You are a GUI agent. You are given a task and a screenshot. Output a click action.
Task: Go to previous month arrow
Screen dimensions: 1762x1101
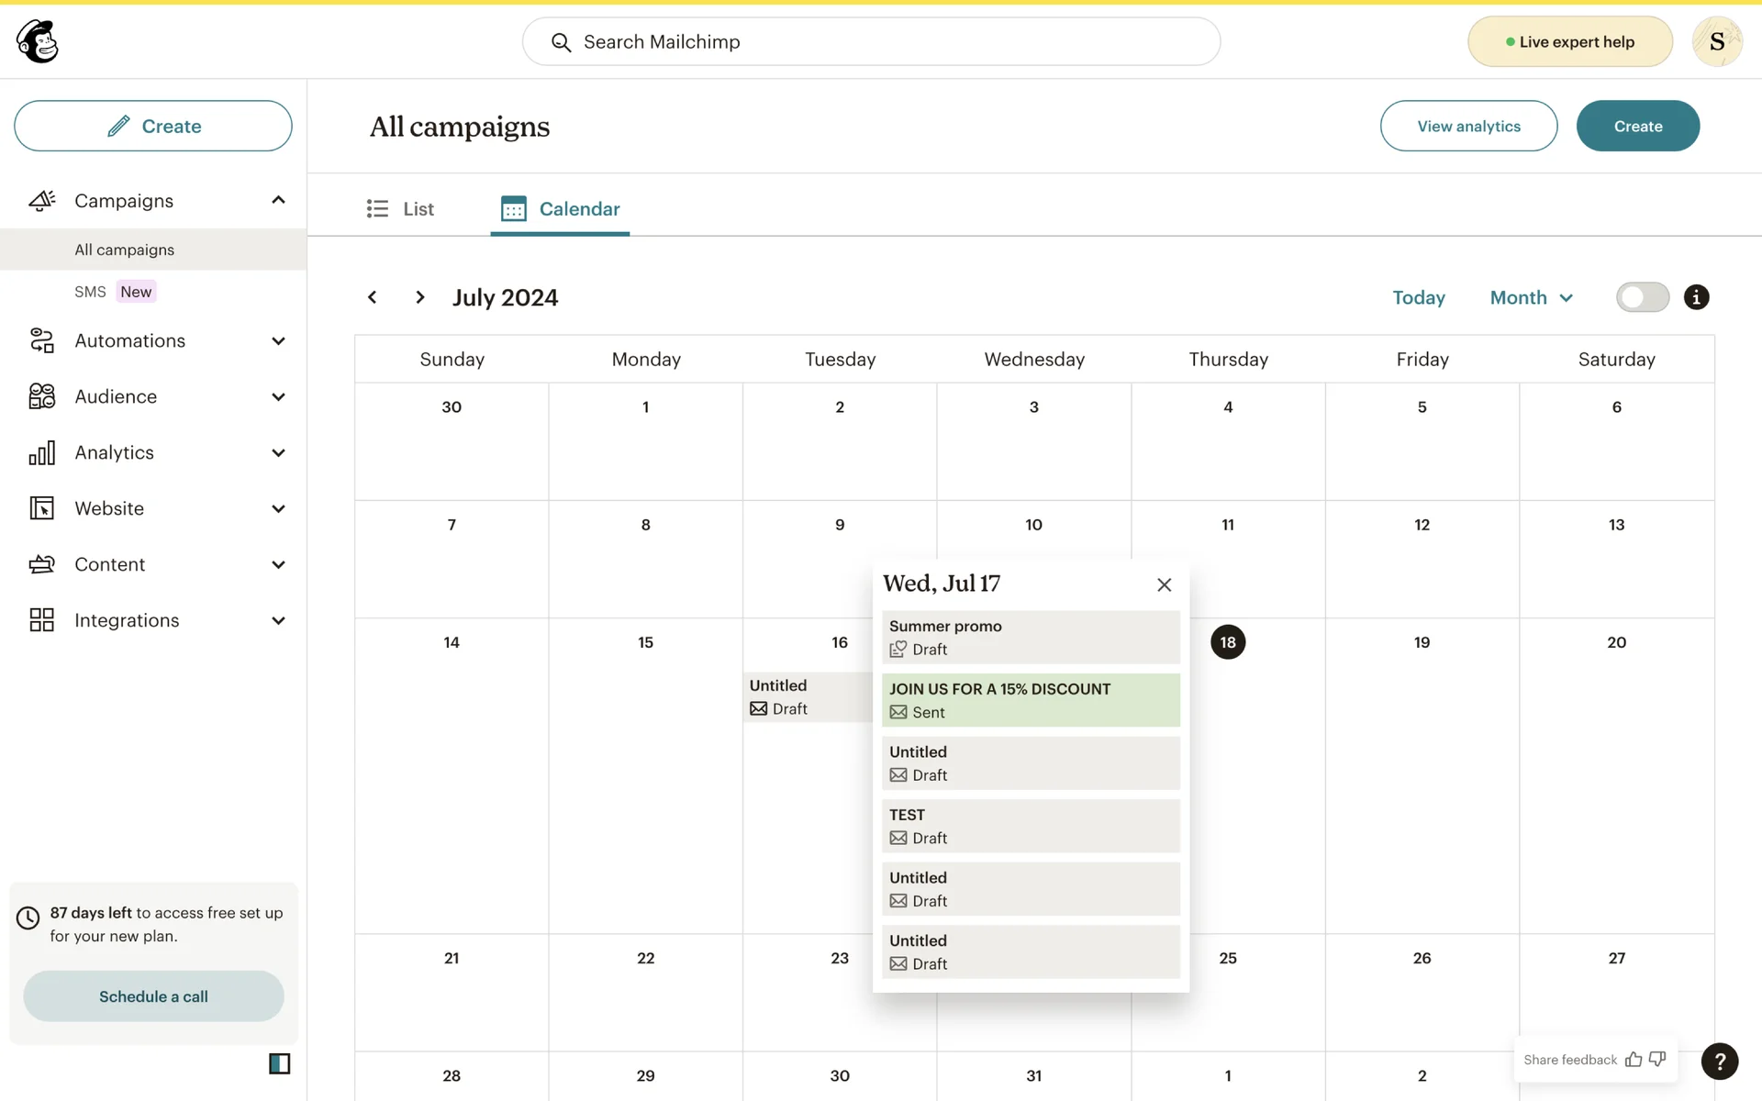tap(372, 297)
